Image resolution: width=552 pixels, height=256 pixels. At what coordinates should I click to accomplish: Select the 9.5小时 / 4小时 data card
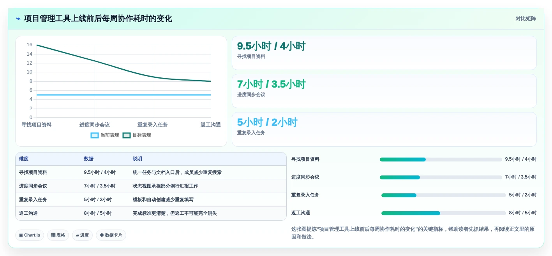(x=384, y=53)
